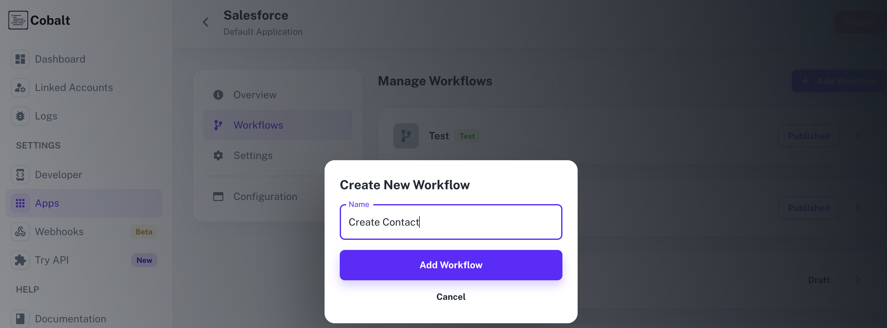Click the Cobalt logo

coord(18,20)
